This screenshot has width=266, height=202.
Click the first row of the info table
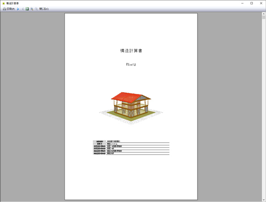(x=131, y=141)
